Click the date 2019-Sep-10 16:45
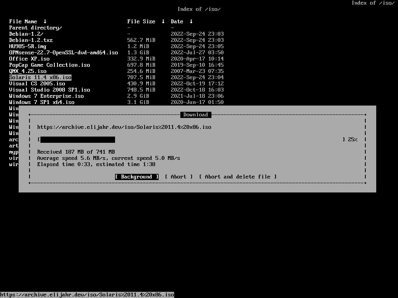This screenshot has width=398, height=298. coord(197,65)
